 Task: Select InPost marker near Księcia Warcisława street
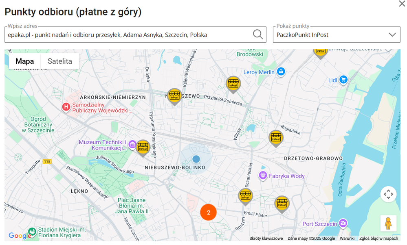coord(174,97)
